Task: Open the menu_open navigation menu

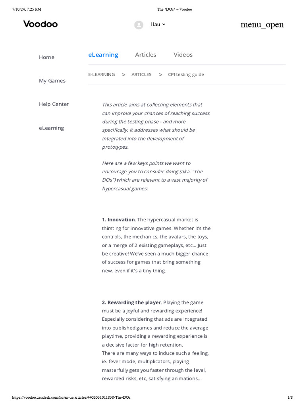Action: tap(262, 25)
